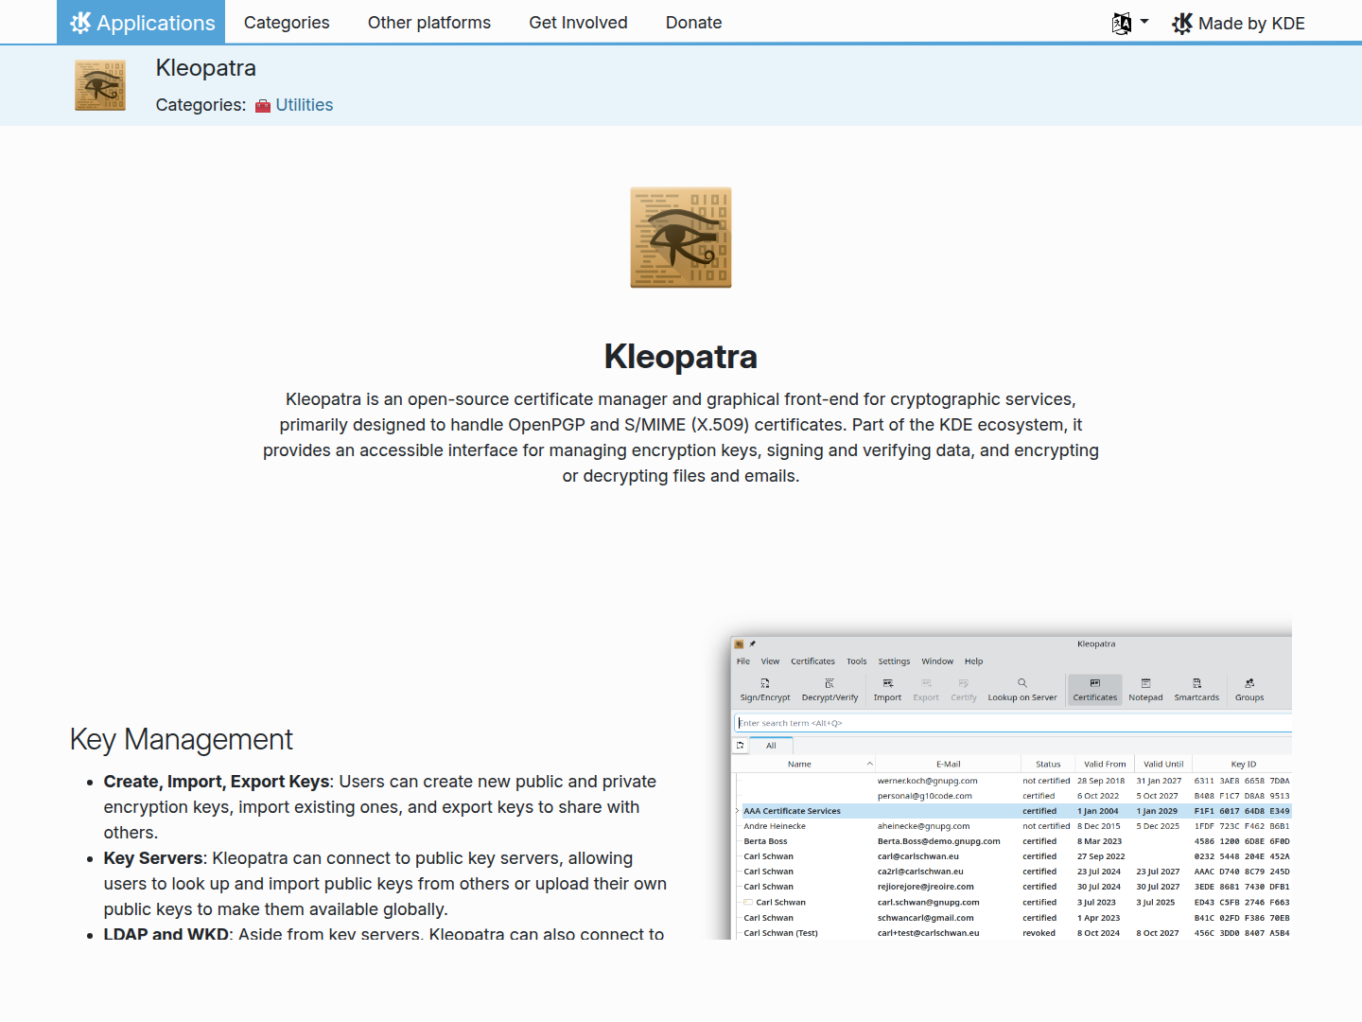Open the Kleopatra screenshot via its window title
This screenshot has height=1022, width=1362.
click(1096, 644)
